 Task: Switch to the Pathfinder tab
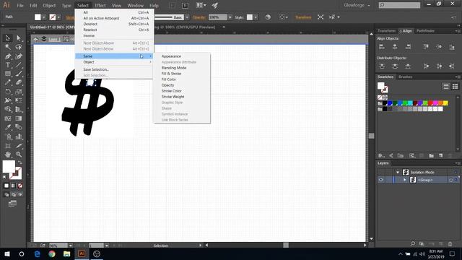coord(425,30)
